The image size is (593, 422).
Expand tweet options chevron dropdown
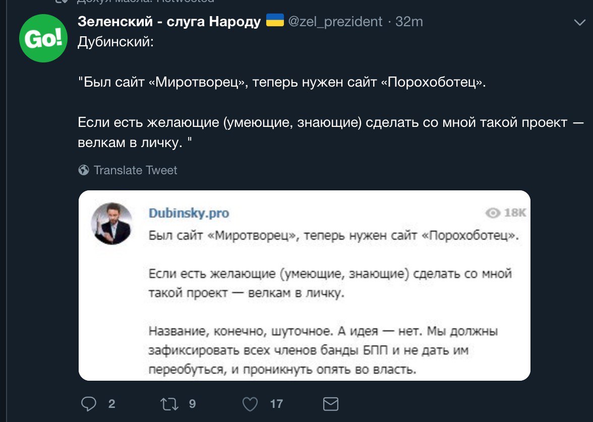(579, 23)
